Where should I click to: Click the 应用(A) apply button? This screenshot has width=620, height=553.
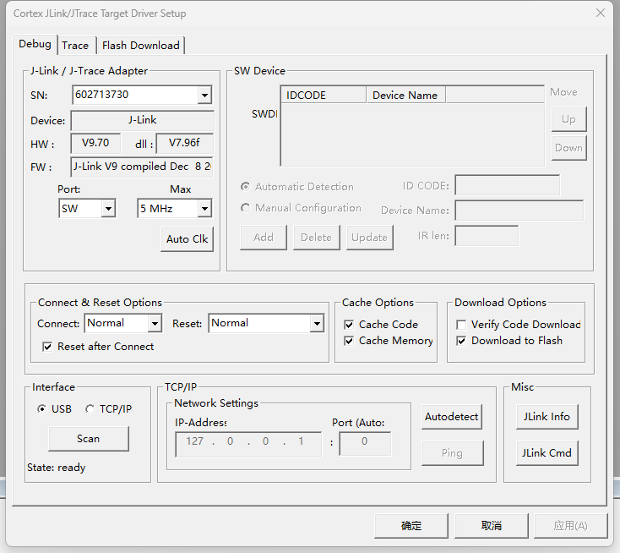pos(570,526)
